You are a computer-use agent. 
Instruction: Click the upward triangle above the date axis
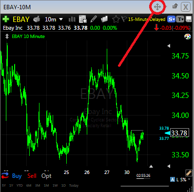(x=151, y=166)
